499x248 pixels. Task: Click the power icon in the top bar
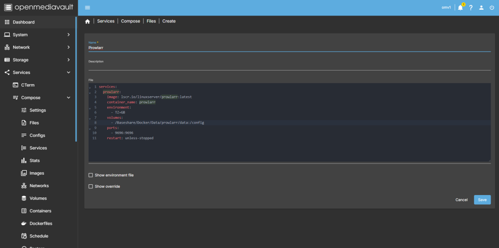[x=491, y=8]
